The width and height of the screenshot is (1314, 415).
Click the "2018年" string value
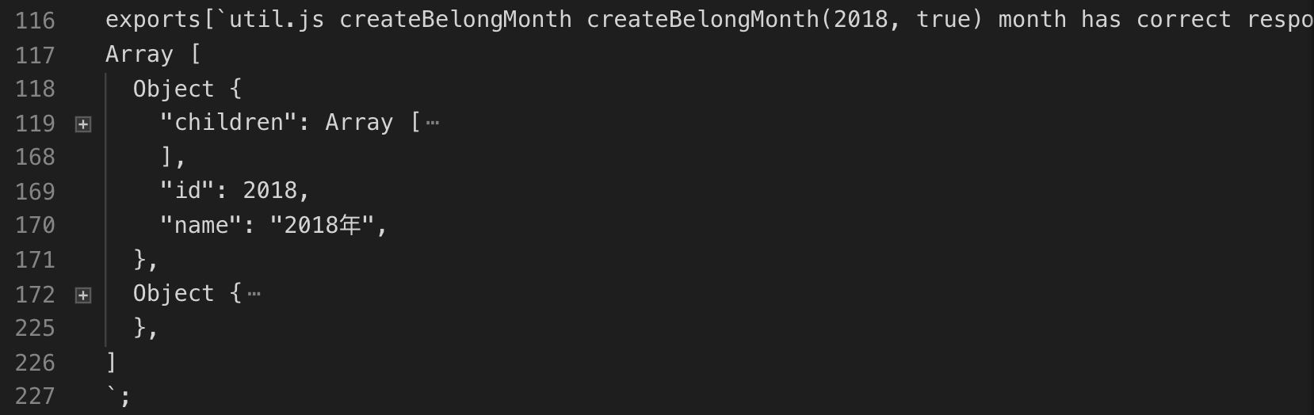pos(322,226)
